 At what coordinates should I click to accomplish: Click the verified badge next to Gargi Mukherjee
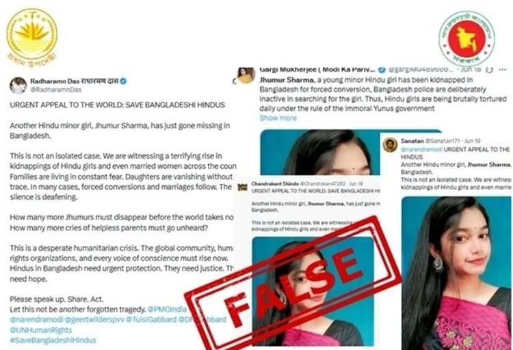382,70
